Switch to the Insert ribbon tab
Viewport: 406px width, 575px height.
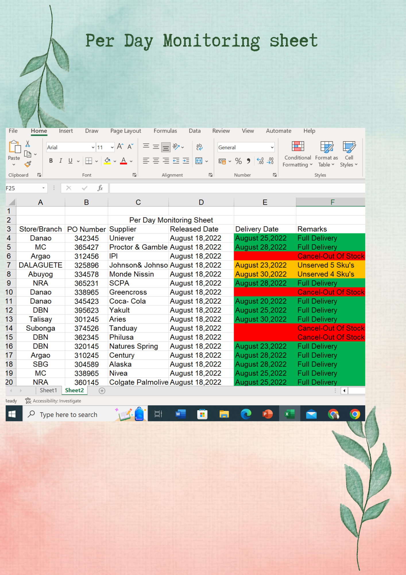[x=66, y=131]
